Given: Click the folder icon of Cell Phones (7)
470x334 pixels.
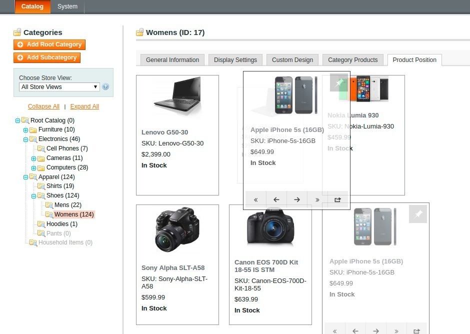Looking at the screenshot, I should [x=41, y=148].
